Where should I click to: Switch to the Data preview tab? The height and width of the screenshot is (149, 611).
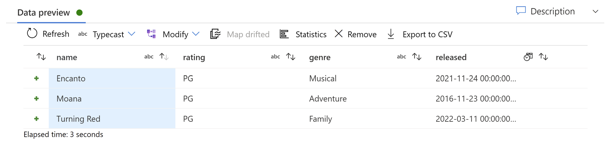tap(43, 13)
